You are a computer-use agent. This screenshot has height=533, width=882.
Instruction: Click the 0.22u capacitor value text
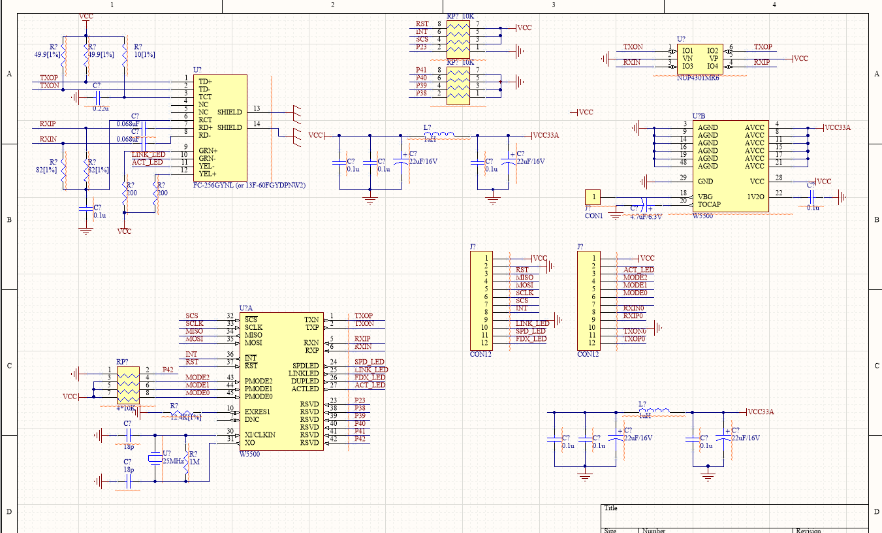pos(101,108)
